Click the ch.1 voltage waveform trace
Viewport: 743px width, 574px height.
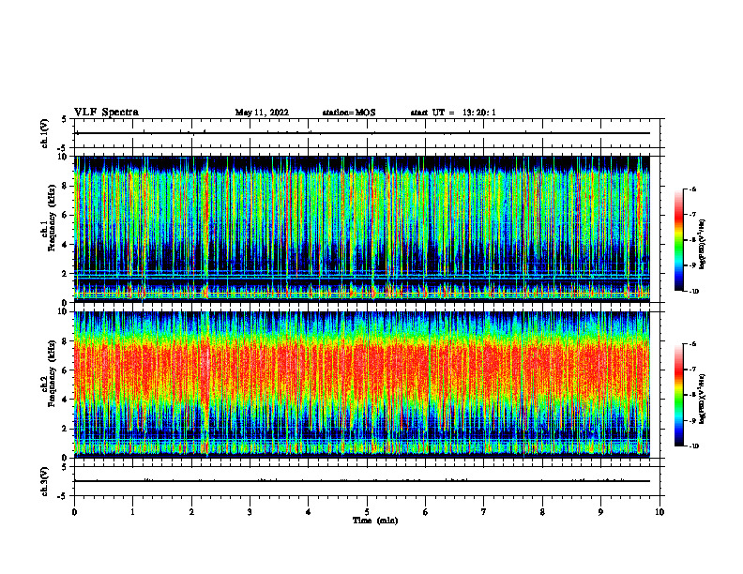pos(362,133)
